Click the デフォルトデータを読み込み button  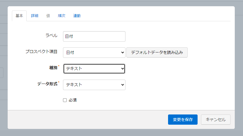157,52
